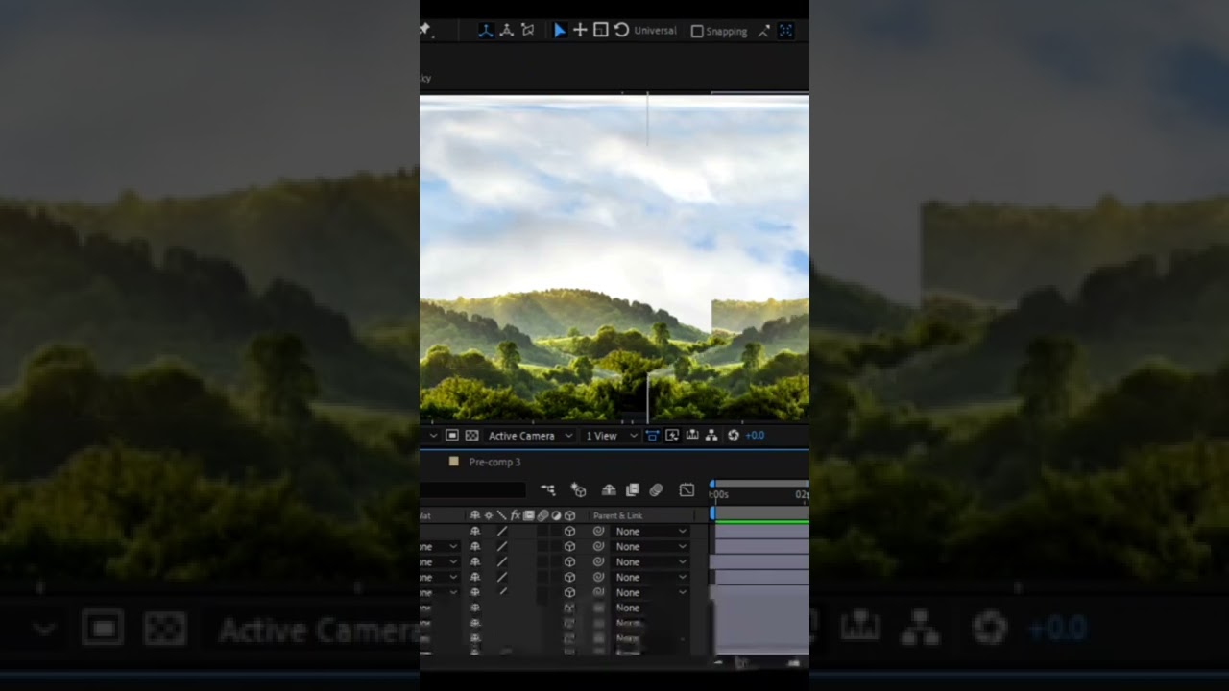Click the Shy column header icon
The image size is (1229, 691).
point(474,516)
